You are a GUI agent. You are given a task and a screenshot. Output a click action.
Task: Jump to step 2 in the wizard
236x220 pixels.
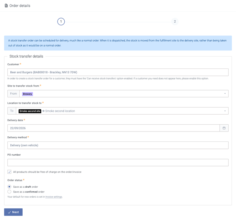175,22
